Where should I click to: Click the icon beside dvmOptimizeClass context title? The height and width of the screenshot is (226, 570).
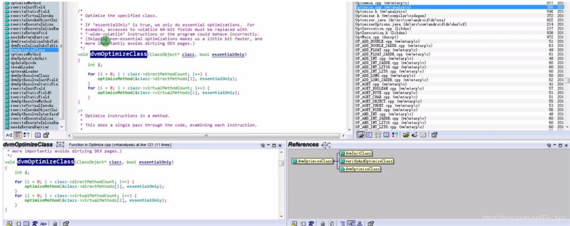pos(60,145)
